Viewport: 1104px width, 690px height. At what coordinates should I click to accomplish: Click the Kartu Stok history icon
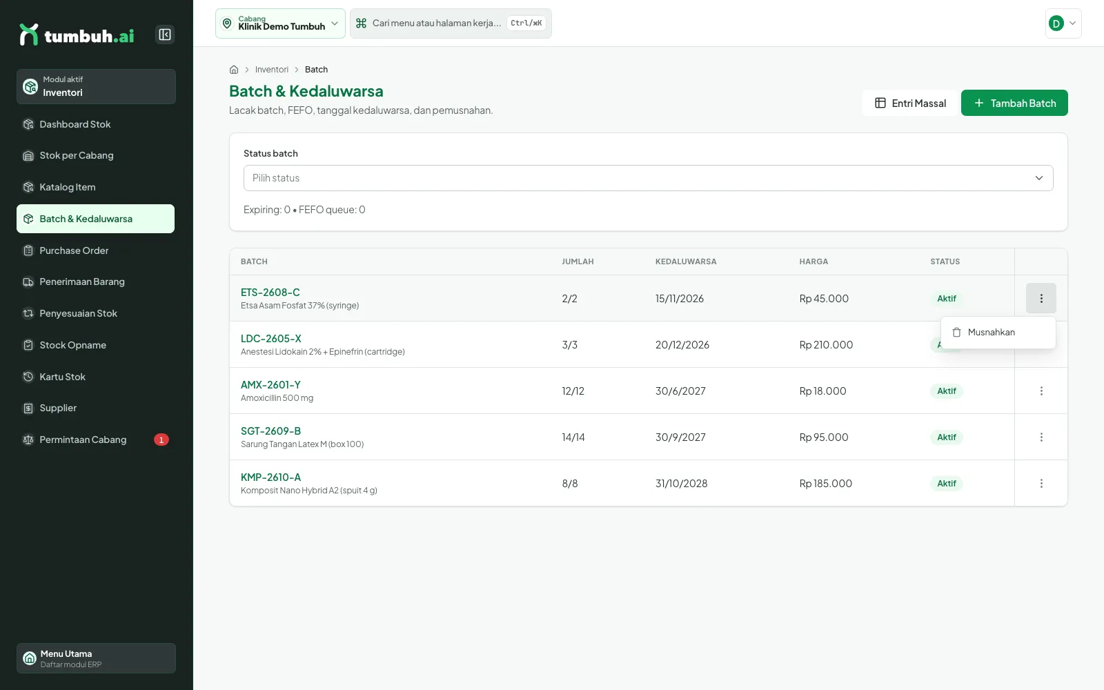click(x=28, y=377)
